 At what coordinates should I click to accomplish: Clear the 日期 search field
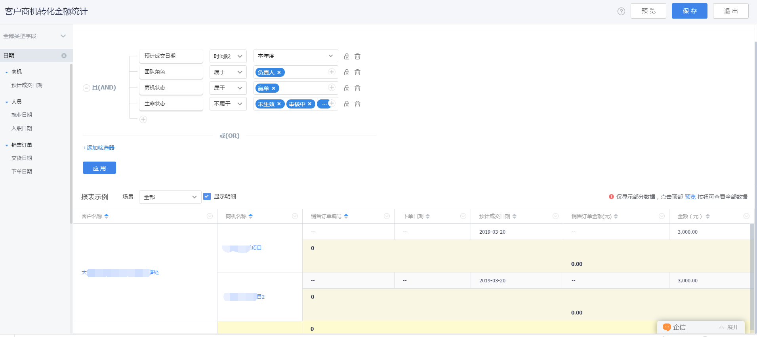(x=64, y=56)
